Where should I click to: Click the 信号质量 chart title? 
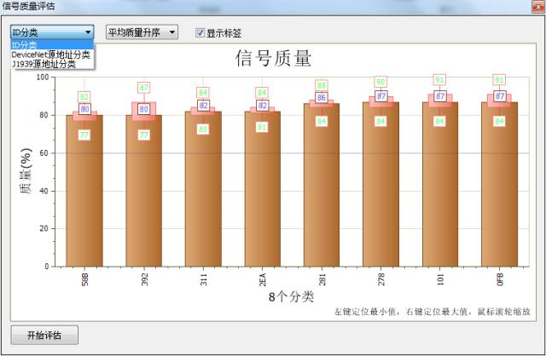(x=273, y=59)
